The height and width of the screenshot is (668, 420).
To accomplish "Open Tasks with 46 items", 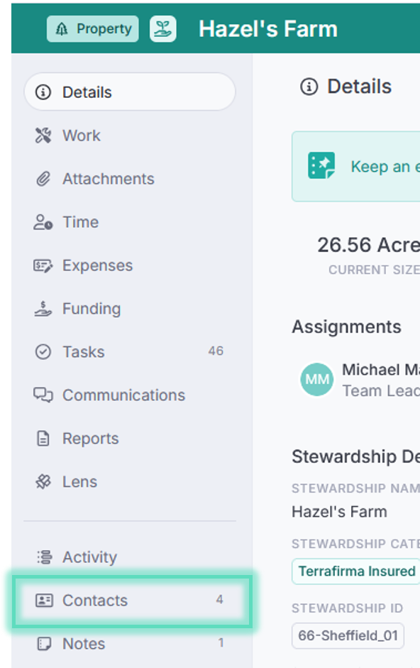I will click(130, 352).
